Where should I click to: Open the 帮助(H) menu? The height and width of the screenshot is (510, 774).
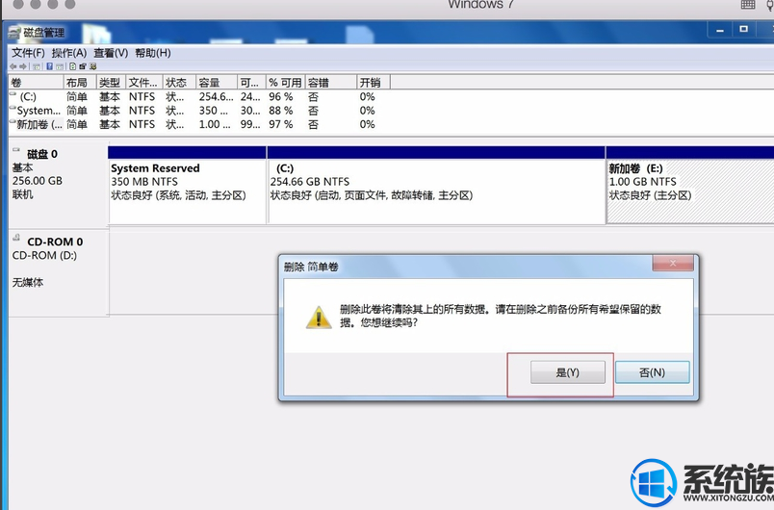pos(153,53)
